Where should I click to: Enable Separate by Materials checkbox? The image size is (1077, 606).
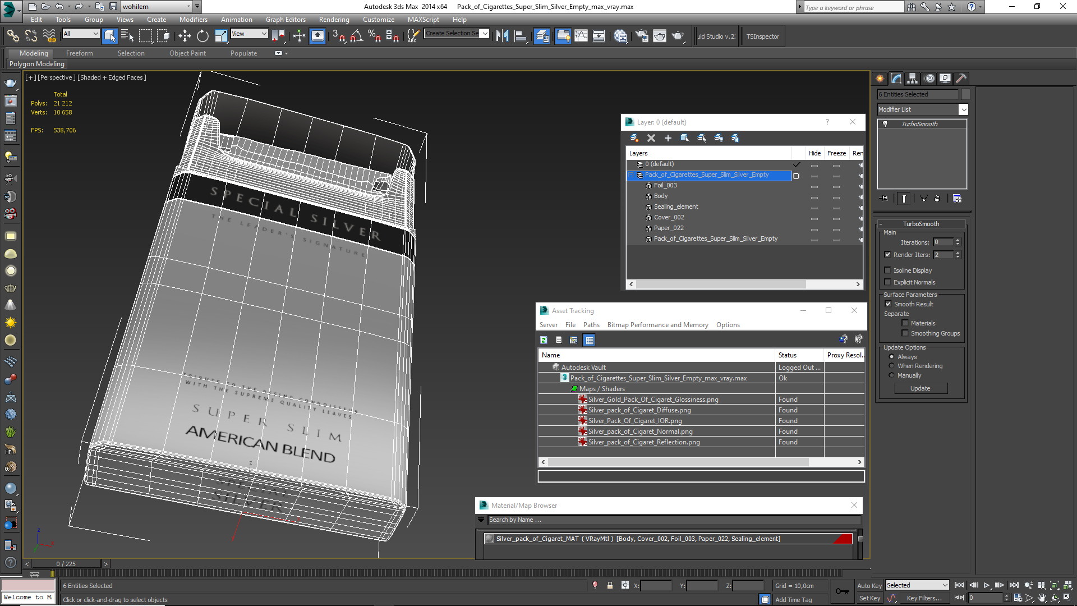pos(905,323)
